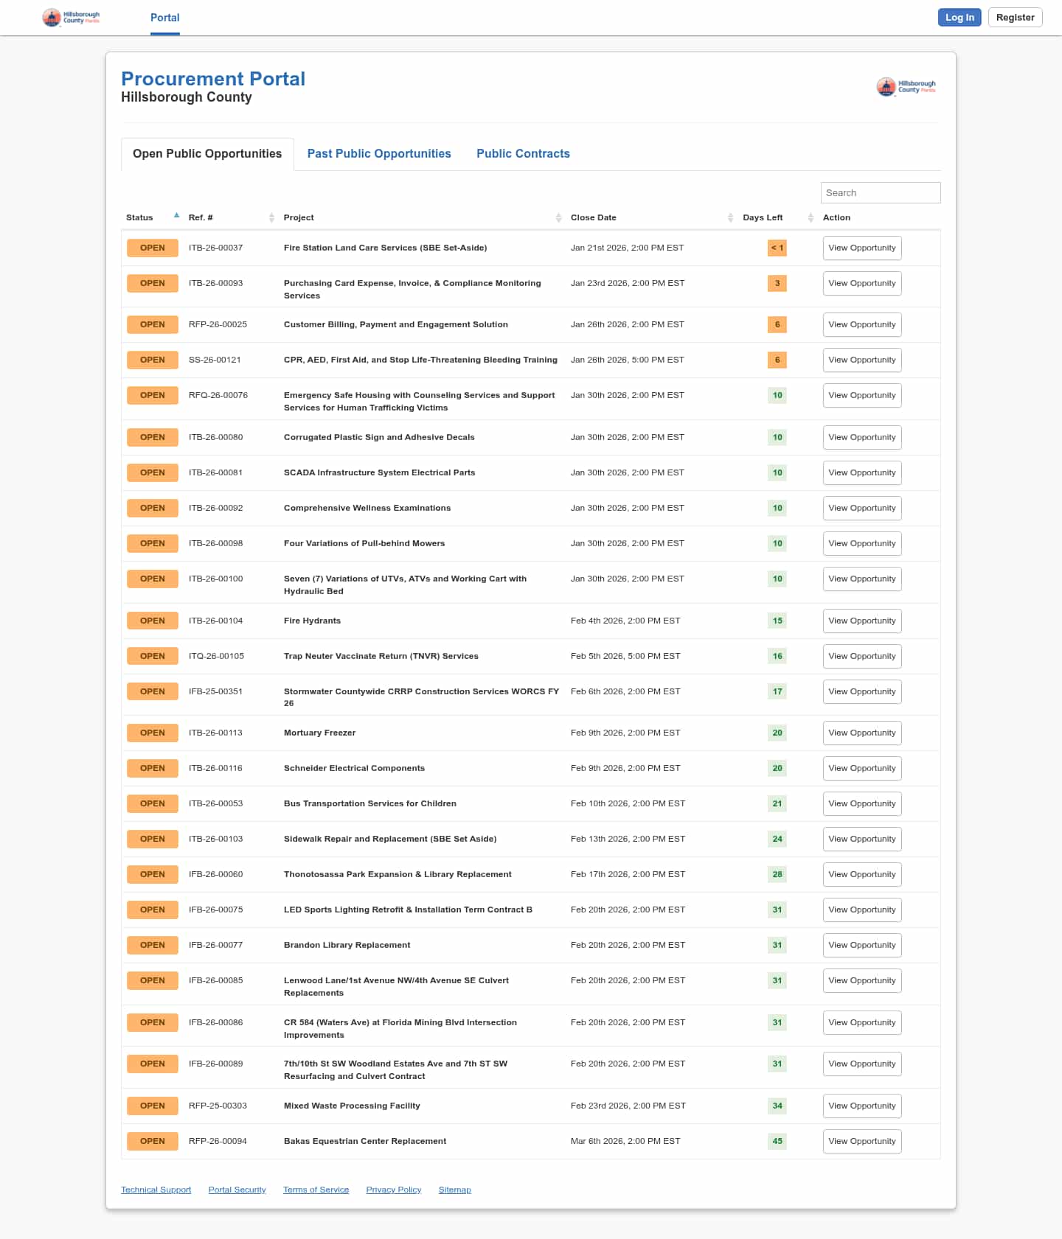The image size is (1062, 1239).
Task: Click the Hillsborough County logo in header
Action: 71,18
